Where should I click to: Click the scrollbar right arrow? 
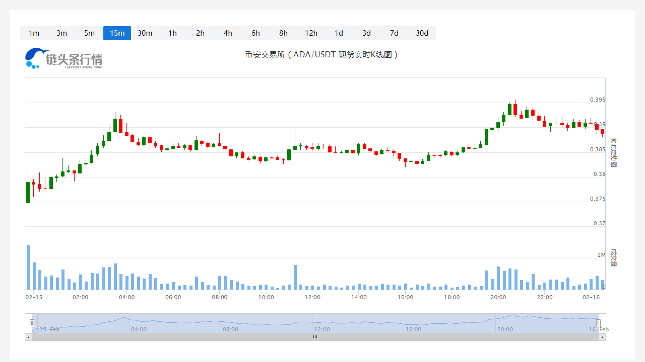(602, 337)
